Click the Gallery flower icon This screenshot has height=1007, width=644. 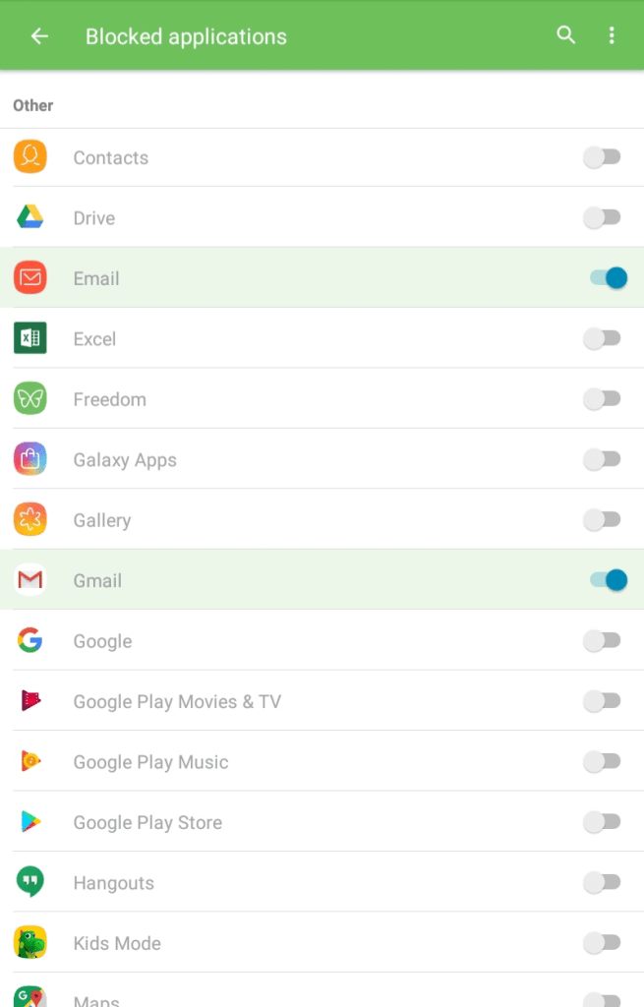coord(28,519)
